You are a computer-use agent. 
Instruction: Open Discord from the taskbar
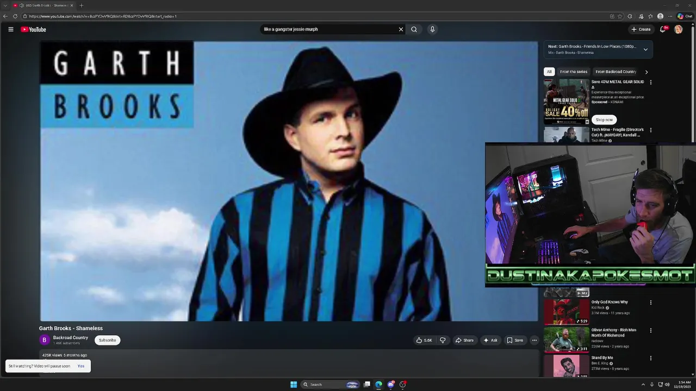coord(390,384)
